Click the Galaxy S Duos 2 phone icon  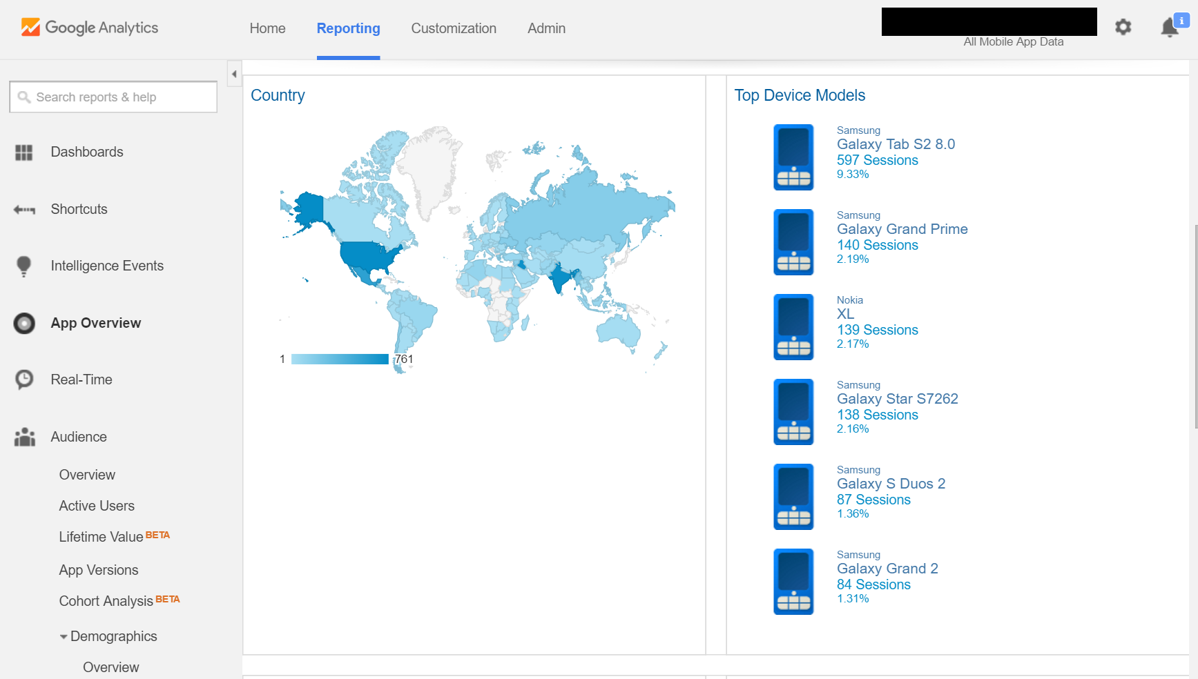793,497
